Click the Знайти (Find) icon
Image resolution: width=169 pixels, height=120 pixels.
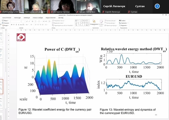tap(122, 21)
